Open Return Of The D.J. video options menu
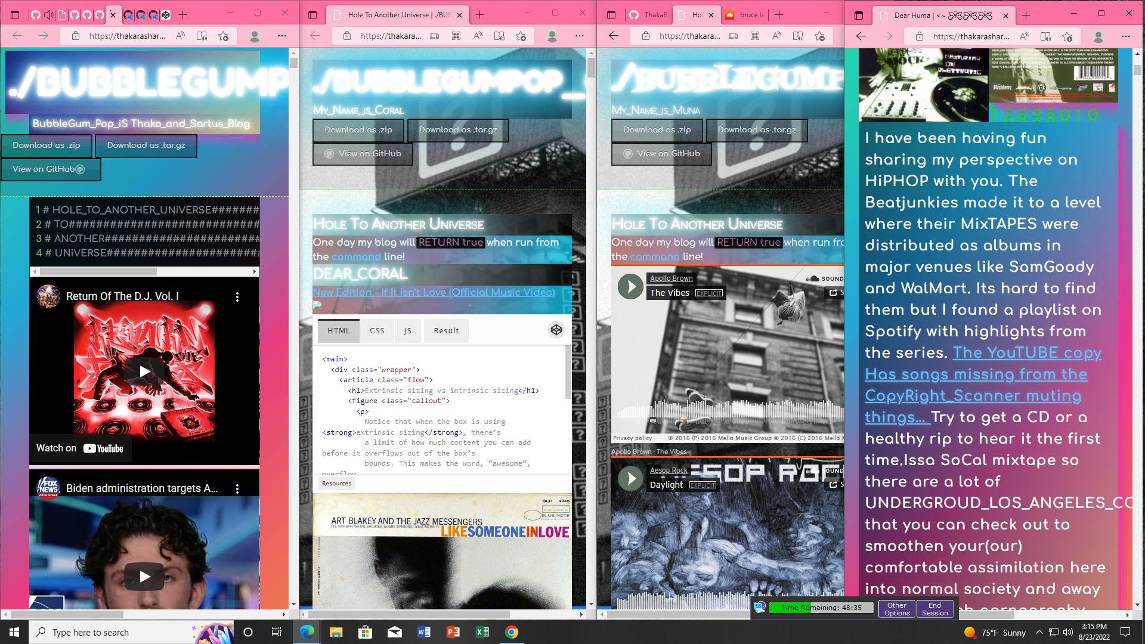Viewport: 1145px width, 644px height. point(237,296)
